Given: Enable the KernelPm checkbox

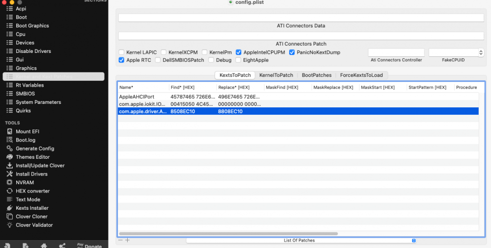Looking at the screenshot, I should click(x=204, y=52).
